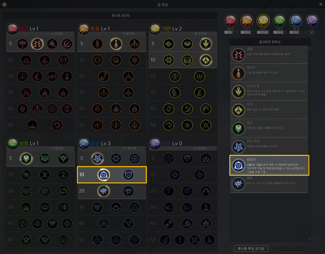Click the red 맹공 runestone gem at top right
The width and height of the screenshot is (325, 254).
point(230,21)
